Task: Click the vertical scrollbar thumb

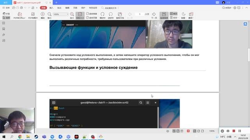Action: click(x=249, y=55)
